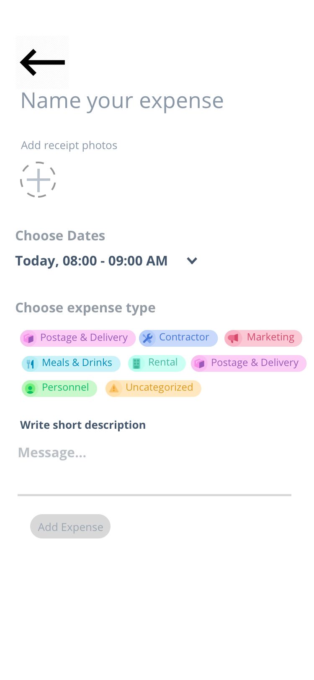Select the Personnel expense tag
Image resolution: width=314 pixels, height=680 pixels.
pos(65,388)
